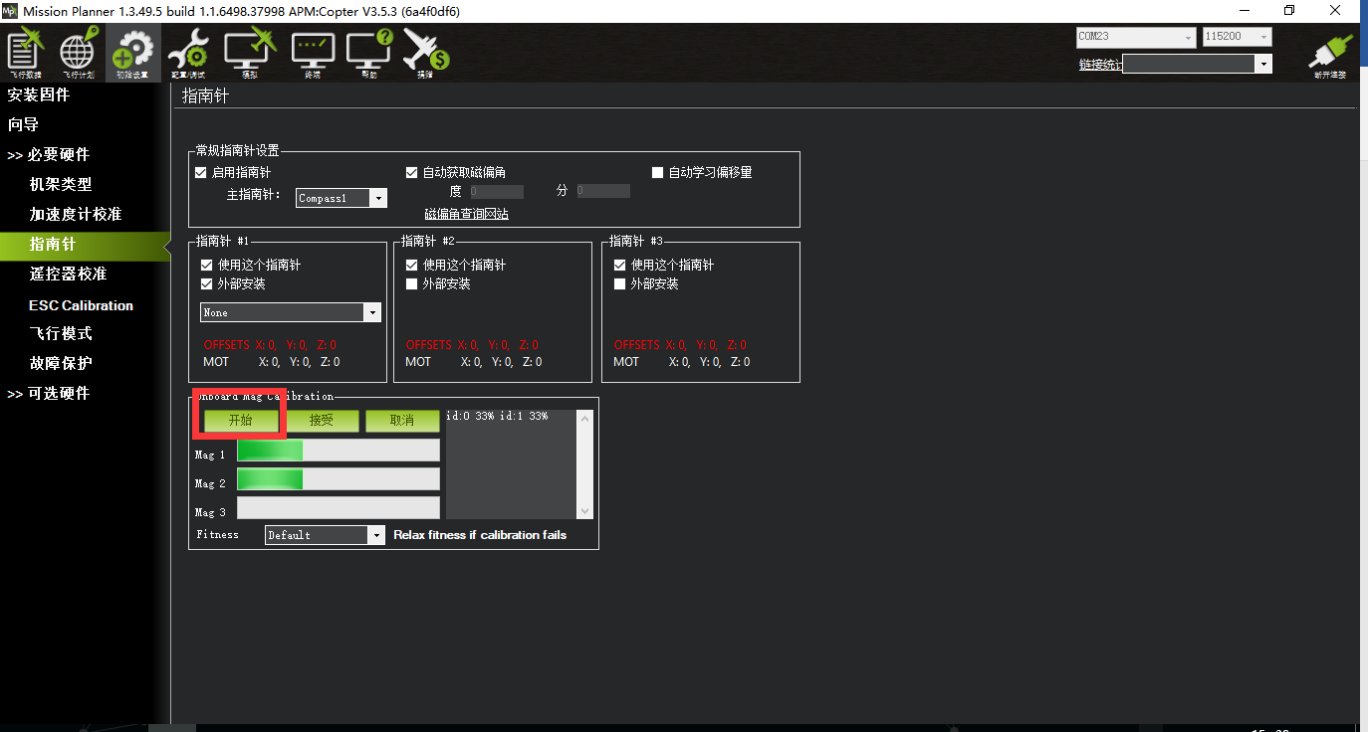
Task: Click the 开始 start calibration button
Action: pos(241,421)
